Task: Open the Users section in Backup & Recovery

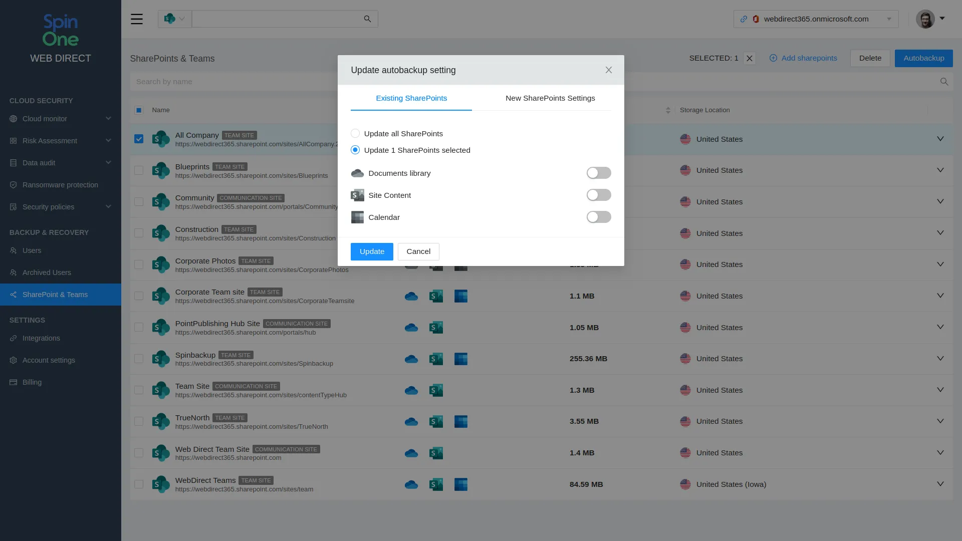Action: coord(32,250)
